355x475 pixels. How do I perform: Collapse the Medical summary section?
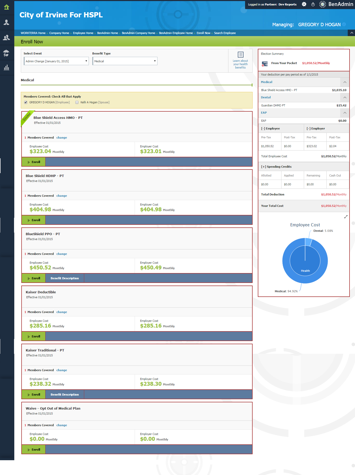[345, 82]
